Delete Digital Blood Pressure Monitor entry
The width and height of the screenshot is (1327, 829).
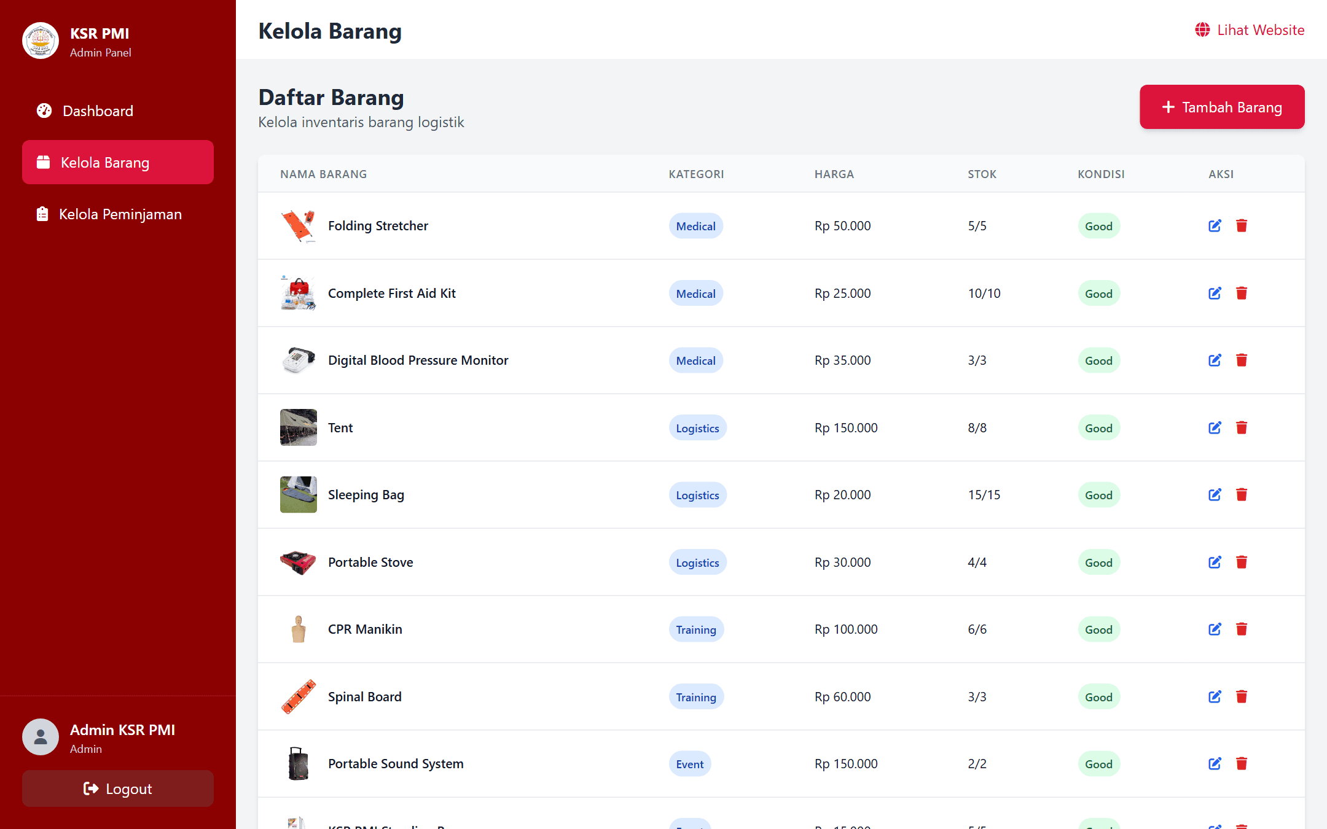[1242, 360]
